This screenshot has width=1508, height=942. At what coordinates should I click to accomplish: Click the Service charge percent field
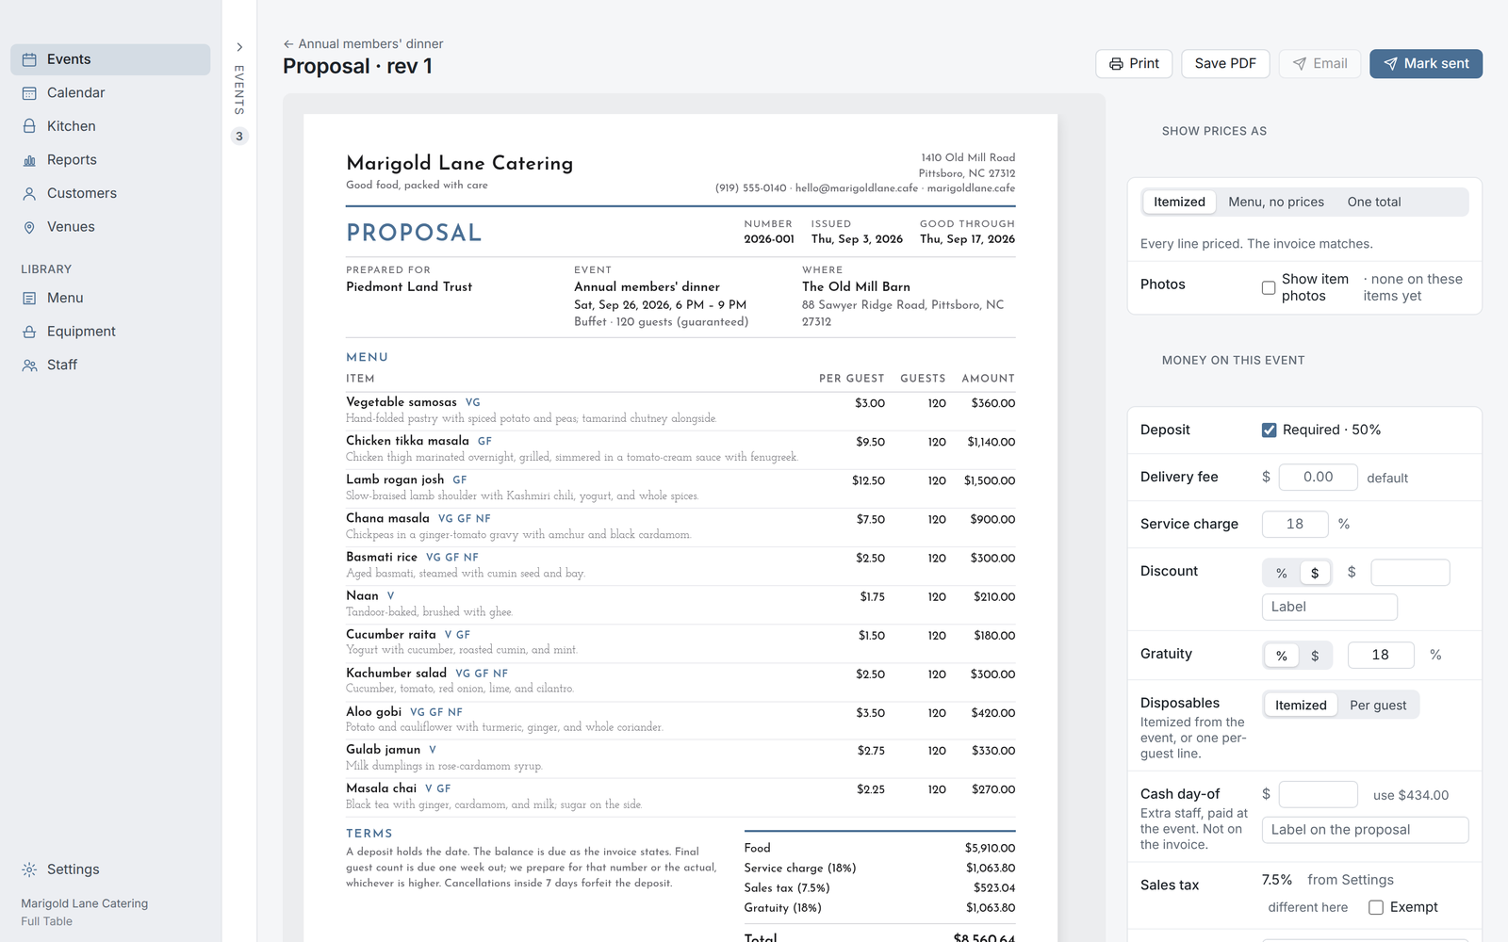point(1295,525)
